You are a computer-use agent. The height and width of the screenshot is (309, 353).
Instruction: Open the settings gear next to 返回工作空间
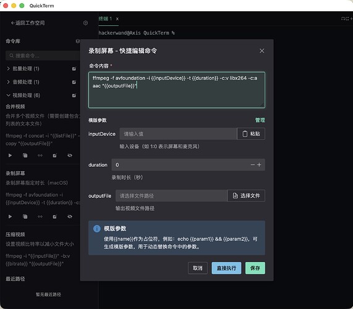(85, 23)
